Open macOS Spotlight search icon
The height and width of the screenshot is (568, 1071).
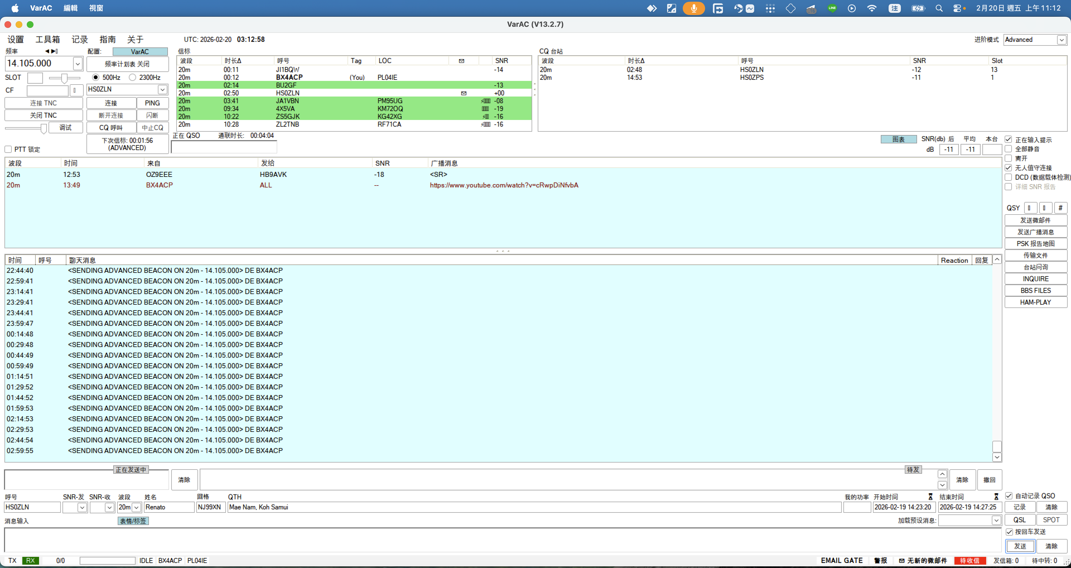pyautogui.click(x=939, y=8)
